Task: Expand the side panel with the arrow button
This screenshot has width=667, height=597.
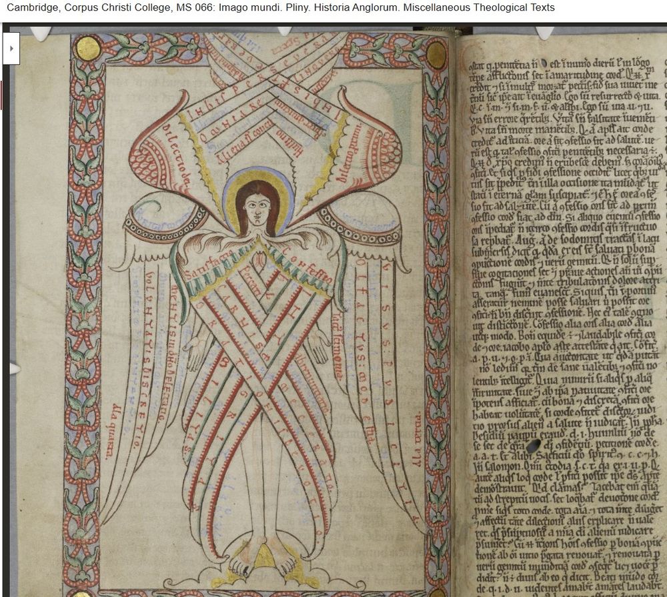Action: pyautogui.click(x=11, y=49)
